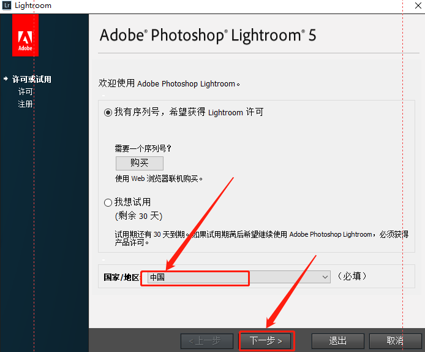Viewport: 425px width, 352px height.
Task: Click the 剩余 30 天 trial text
Action: (138, 216)
